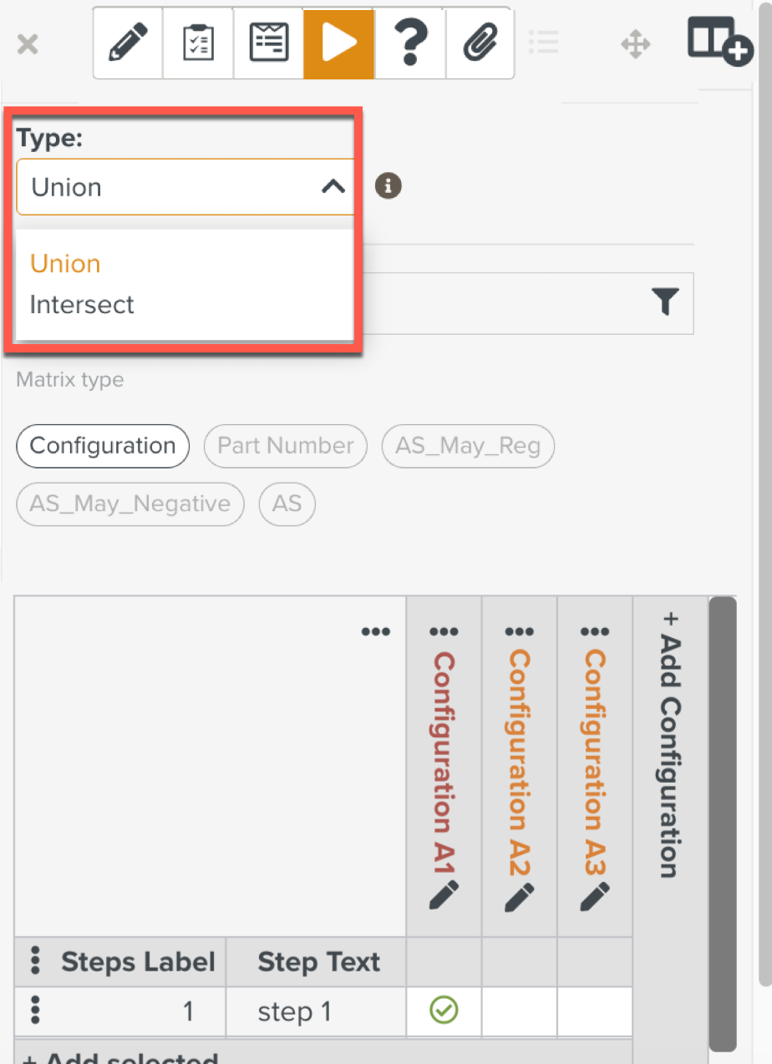Collapse the Type dropdown chevron

pyautogui.click(x=333, y=186)
